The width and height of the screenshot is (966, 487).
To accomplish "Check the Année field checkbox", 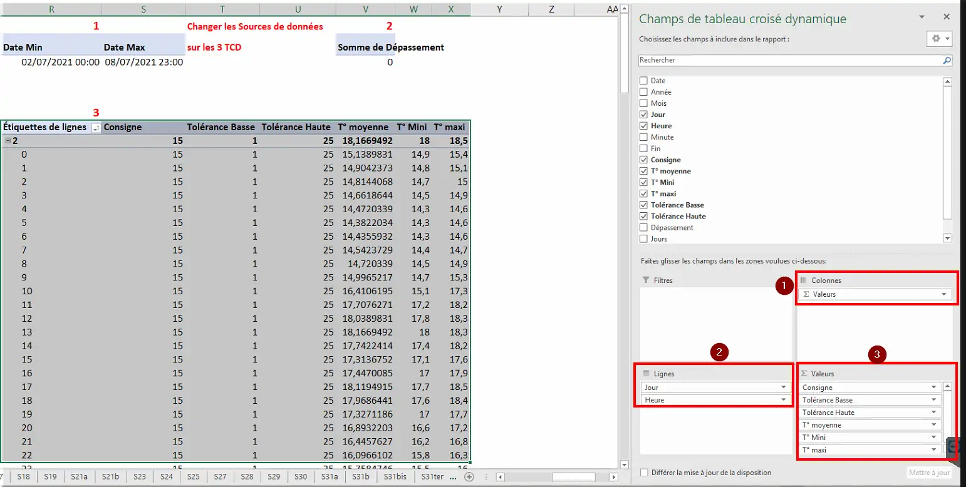I will click(643, 92).
